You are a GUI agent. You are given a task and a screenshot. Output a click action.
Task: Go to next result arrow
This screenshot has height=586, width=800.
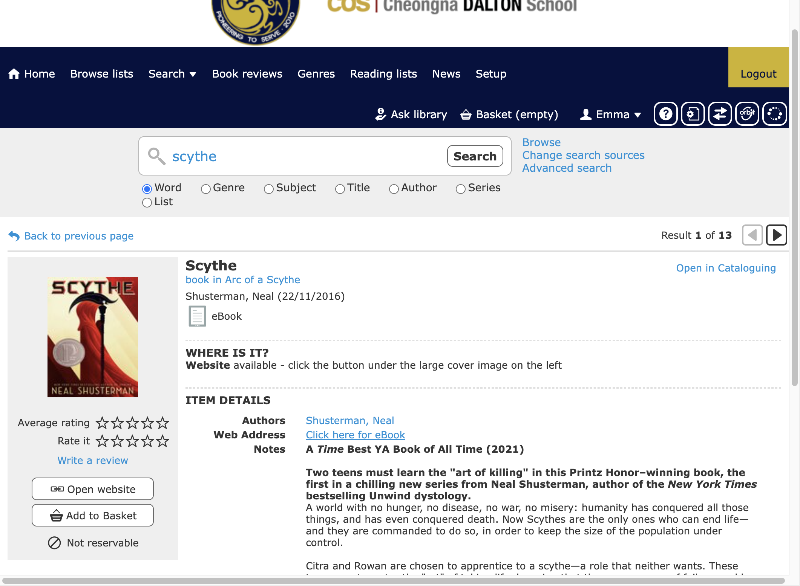[x=777, y=235]
